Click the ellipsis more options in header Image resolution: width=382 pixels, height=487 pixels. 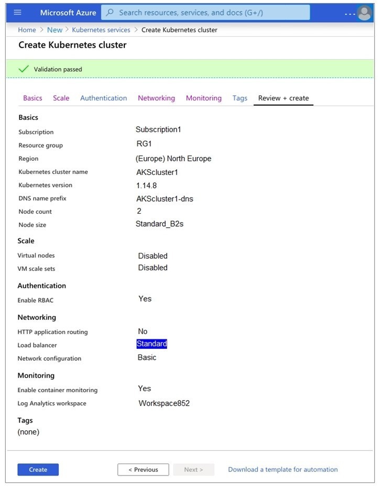point(350,14)
